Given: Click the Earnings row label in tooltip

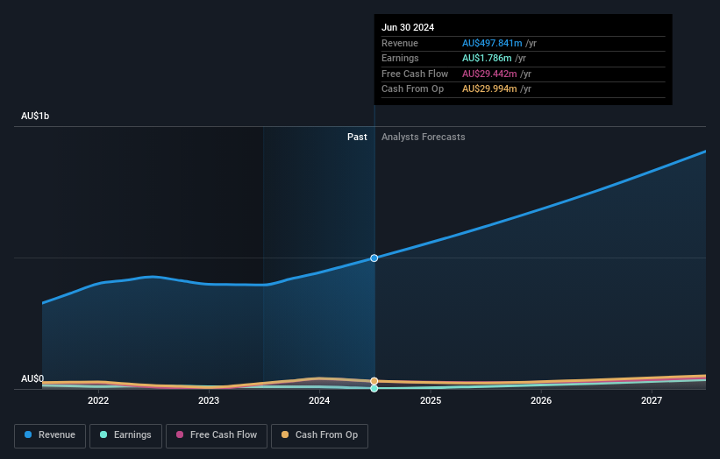Looking at the screenshot, I should (x=400, y=58).
